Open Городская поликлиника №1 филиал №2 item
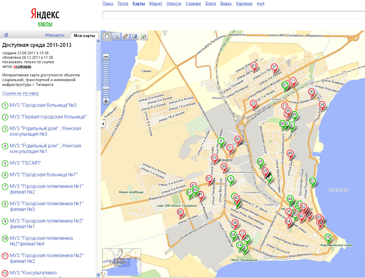 tap(47, 189)
